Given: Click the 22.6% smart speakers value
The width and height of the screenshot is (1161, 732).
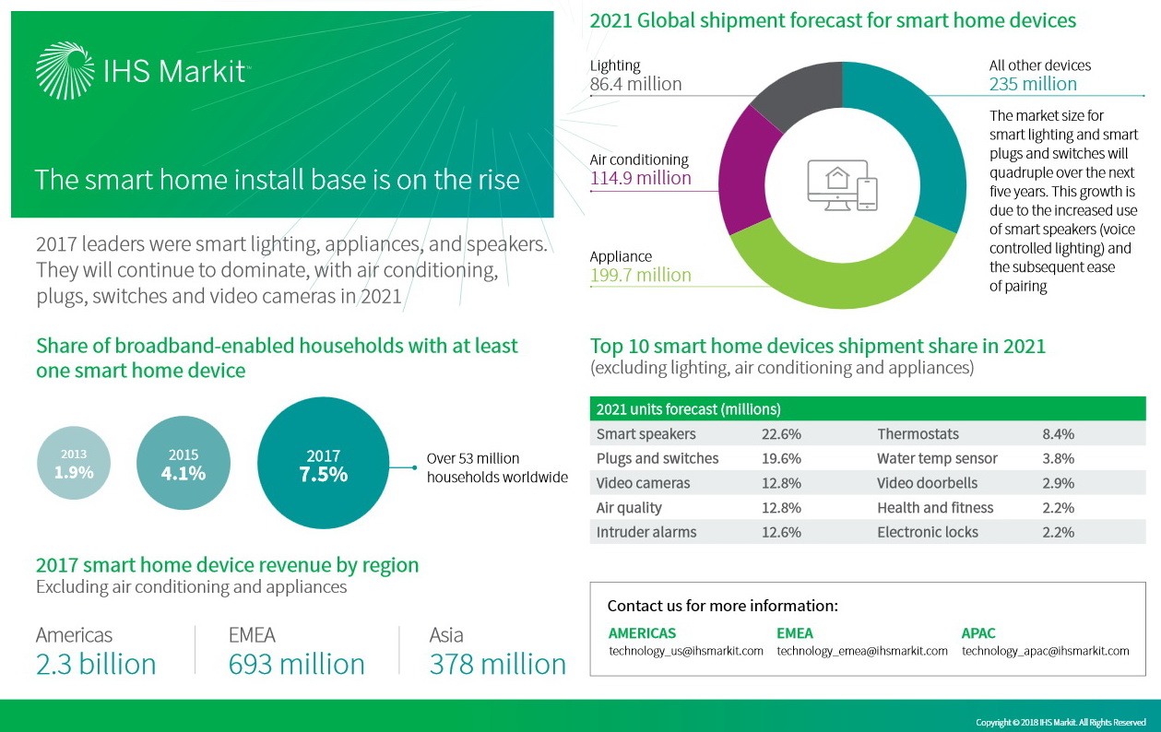Looking at the screenshot, I should [781, 433].
